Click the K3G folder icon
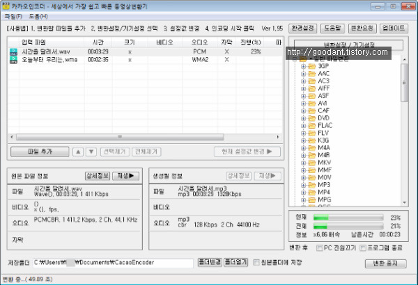Viewport: 418px width, 285px height. (x=312, y=140)
